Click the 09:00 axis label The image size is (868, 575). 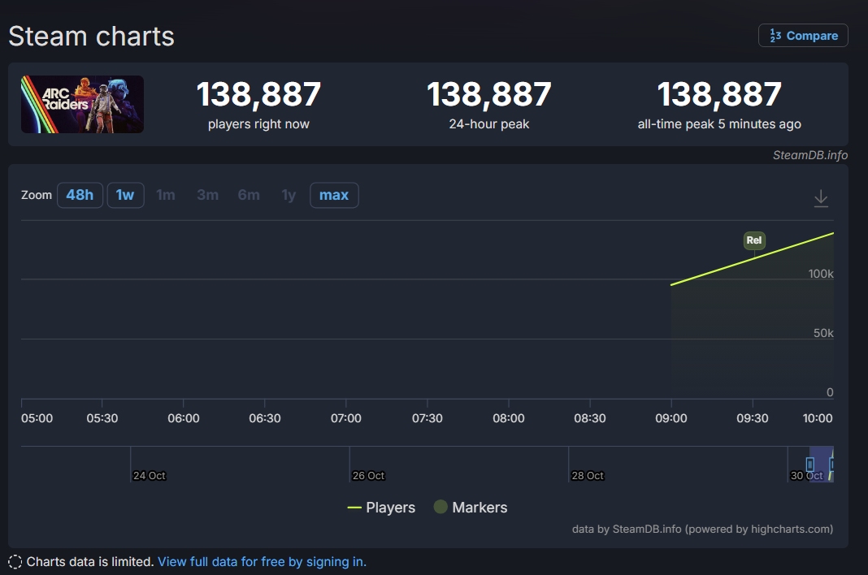coord(671,418)
